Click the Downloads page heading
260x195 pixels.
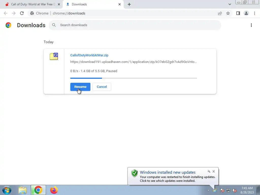pyautogui.click(x=31, y=25)
